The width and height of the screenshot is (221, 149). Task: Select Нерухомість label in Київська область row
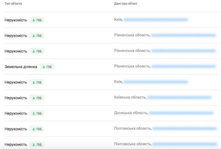coord(16,98)
